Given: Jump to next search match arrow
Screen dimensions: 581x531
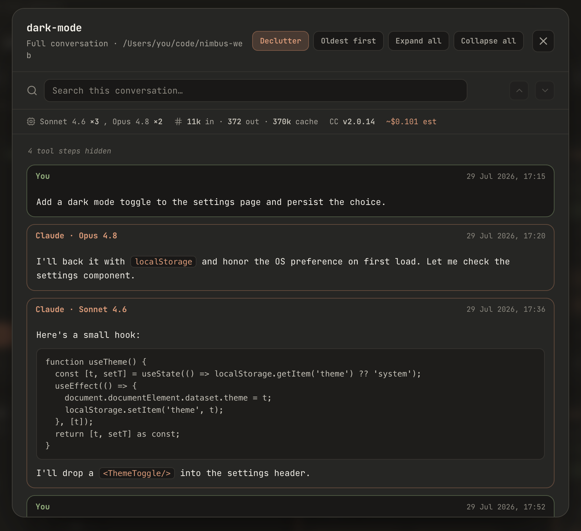Looking at the screenshot, I should pos(545,90).
